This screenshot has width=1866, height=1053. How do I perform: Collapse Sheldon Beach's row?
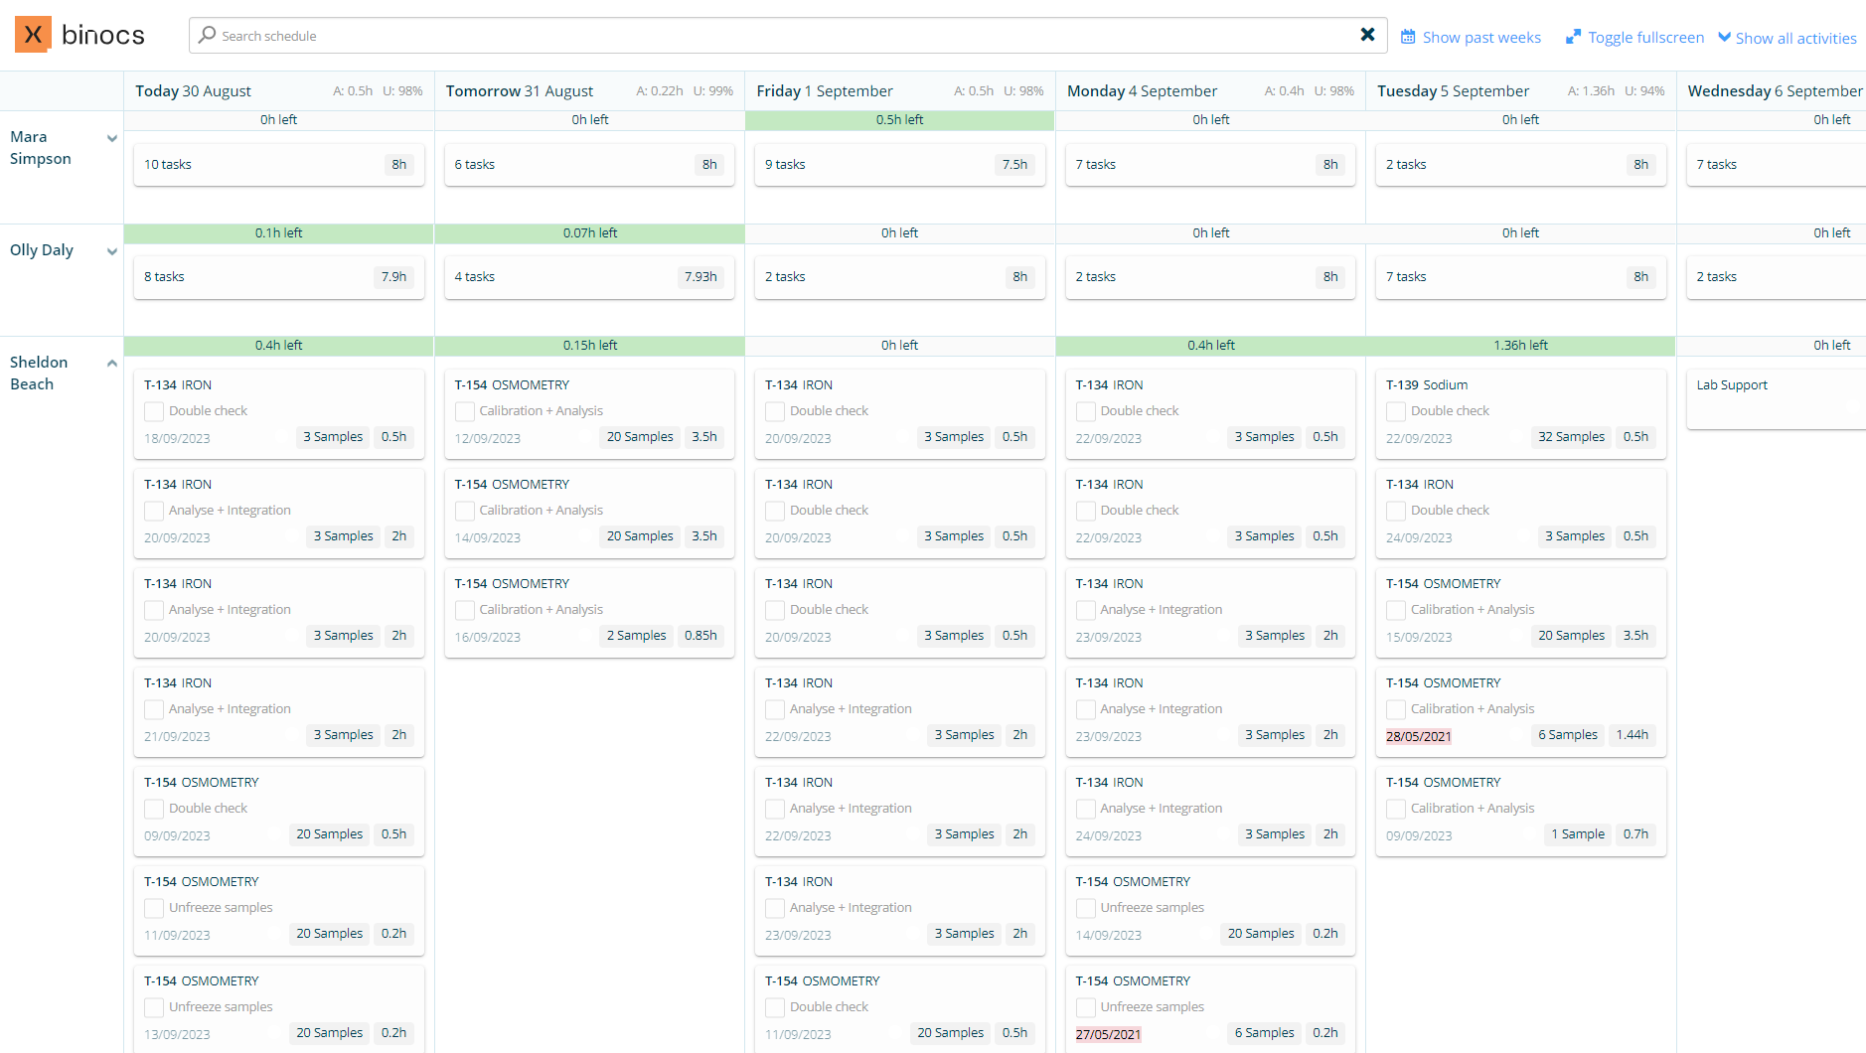(x=112, y=364)
